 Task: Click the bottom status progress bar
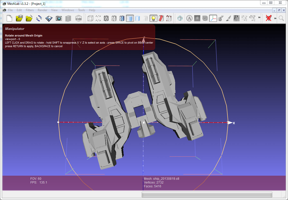point(207,194)
